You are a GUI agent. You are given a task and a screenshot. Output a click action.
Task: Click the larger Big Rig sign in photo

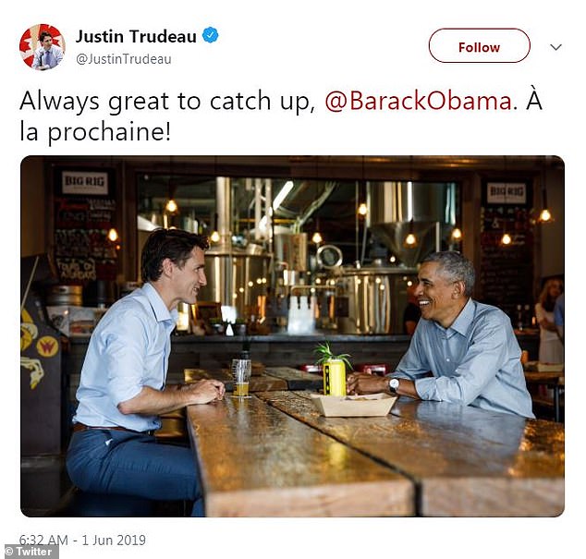tap(85, 182)
